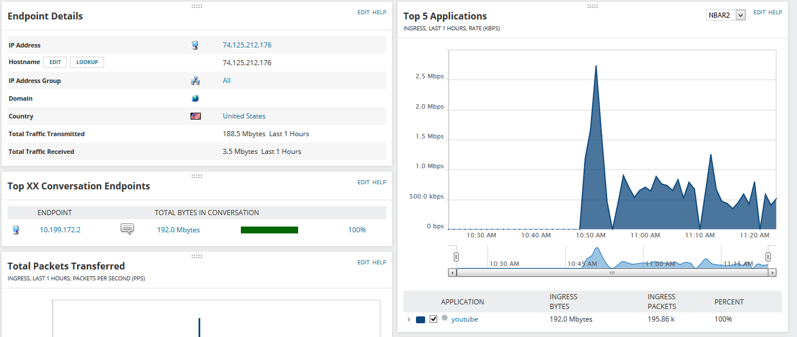This screenshot has height=337, width=797.
Task: Open the All IP address group link
Action: tap(227, 81)
